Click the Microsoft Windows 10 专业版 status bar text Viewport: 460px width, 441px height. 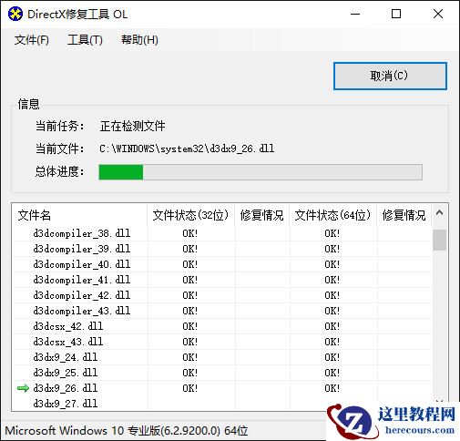pyautogui.click(x=127, y=431)
